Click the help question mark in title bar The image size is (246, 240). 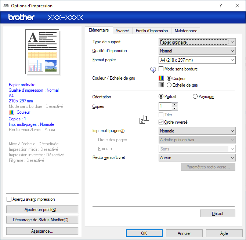point(221,6)
